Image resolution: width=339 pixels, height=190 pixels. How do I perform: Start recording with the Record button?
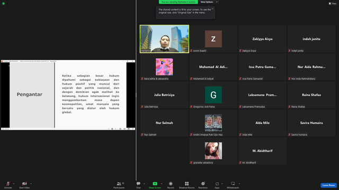click(171, 185)
